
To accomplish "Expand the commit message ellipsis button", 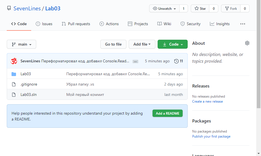I will [135, 62].
